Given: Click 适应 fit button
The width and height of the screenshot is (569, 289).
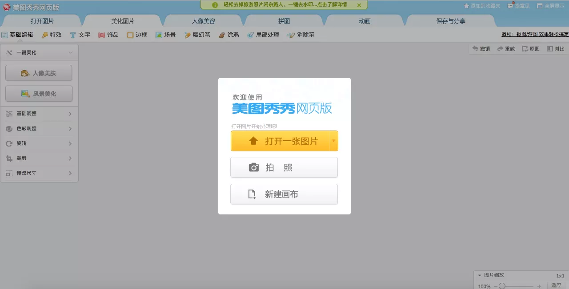Looking at the screenshot, I should click(x=556, y=285).
